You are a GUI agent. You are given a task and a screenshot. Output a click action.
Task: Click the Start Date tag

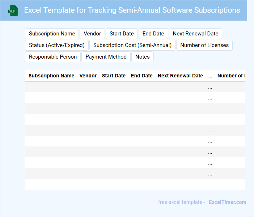pos(122,34)
